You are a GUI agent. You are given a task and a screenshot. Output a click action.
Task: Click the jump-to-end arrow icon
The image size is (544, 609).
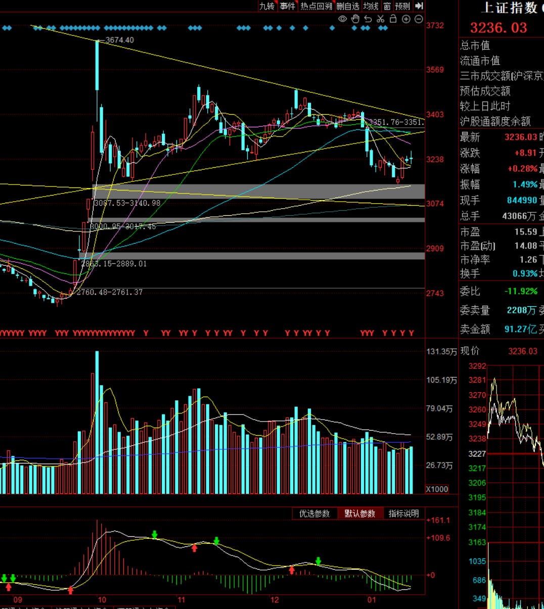(419, 6)
